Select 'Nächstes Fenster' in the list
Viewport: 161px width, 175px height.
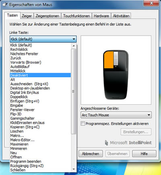pos(40,54)
